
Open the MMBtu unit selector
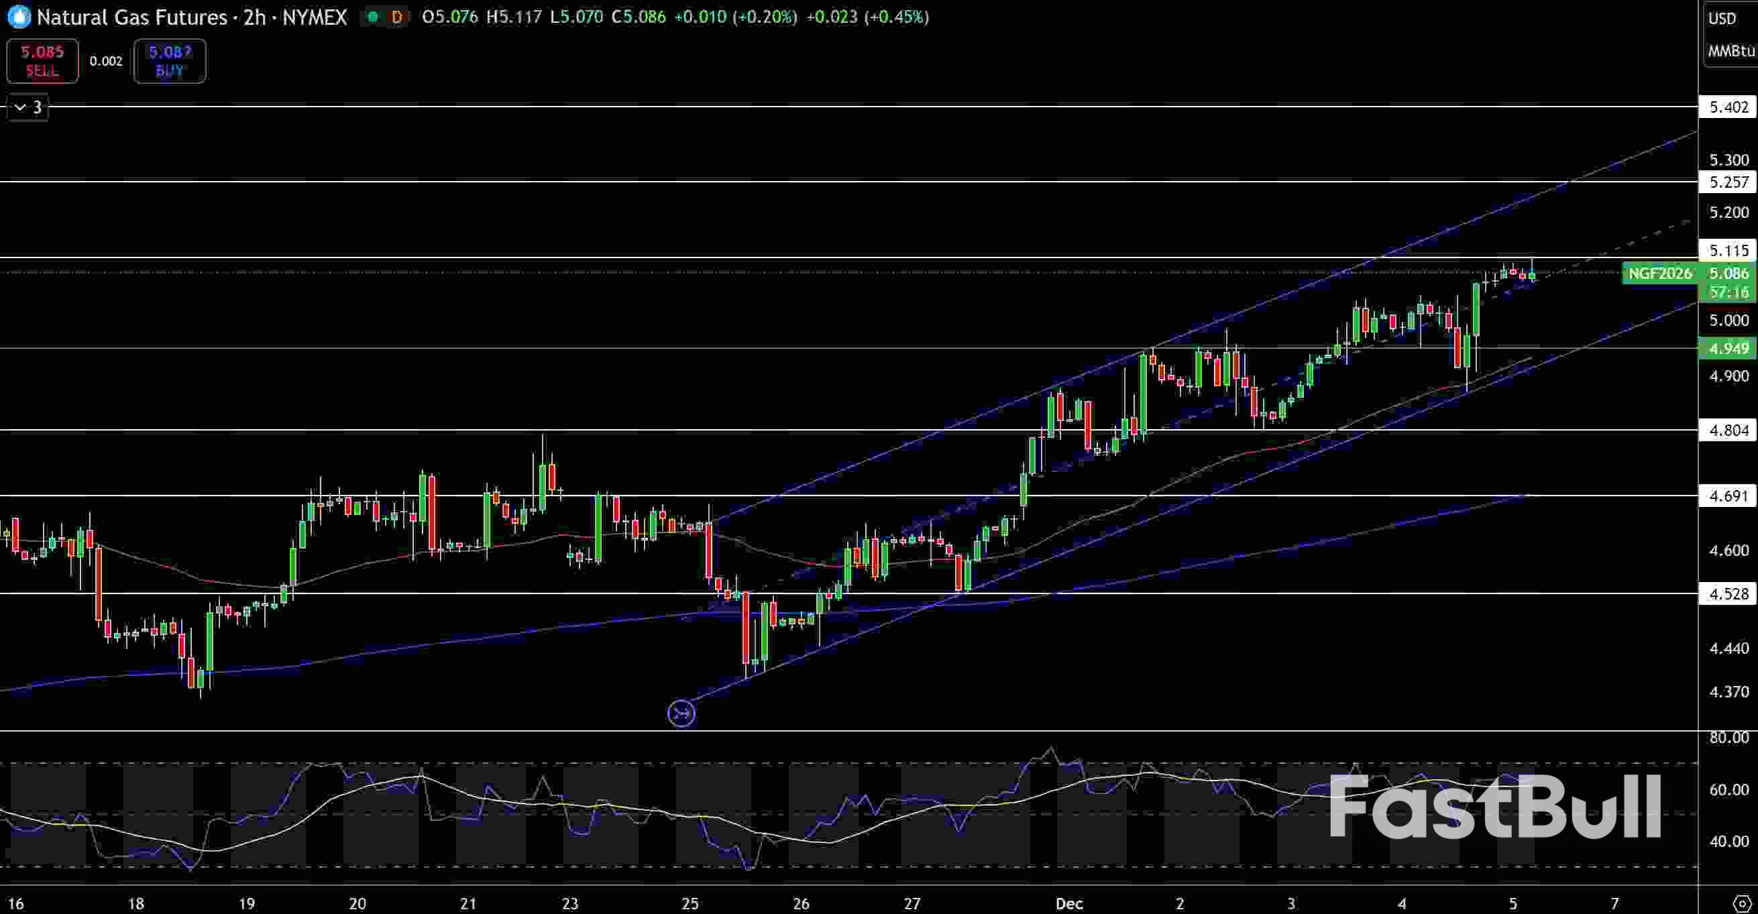pos(1730,51)
